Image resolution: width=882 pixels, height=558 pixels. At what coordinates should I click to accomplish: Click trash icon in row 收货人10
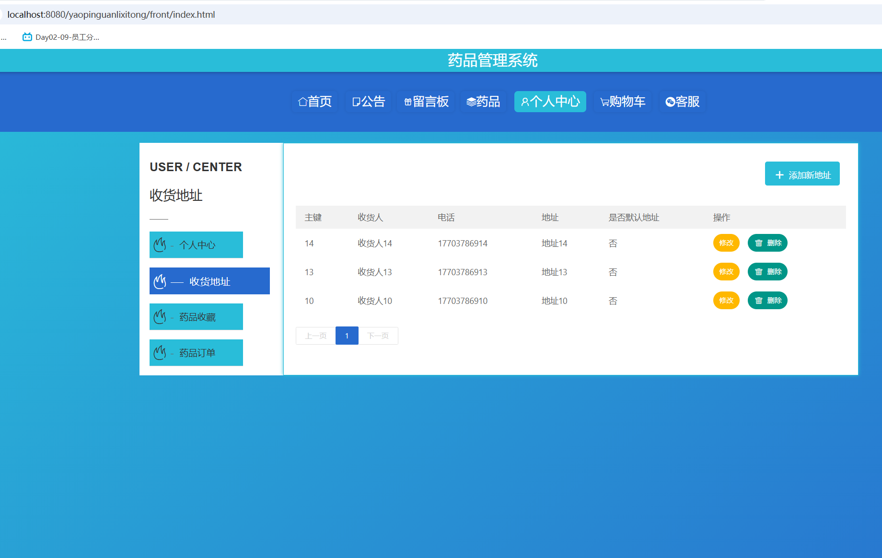tap(759, 301)
